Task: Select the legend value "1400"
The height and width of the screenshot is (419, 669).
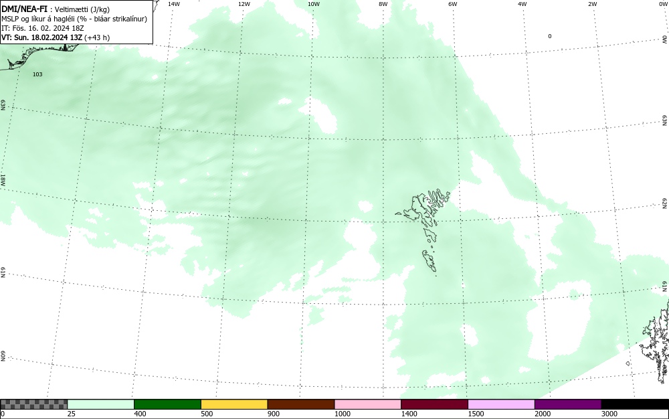Action: coord(409,414)
